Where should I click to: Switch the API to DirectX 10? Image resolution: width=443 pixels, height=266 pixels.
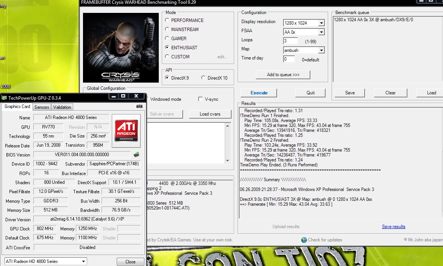click(x=203, y=77)
